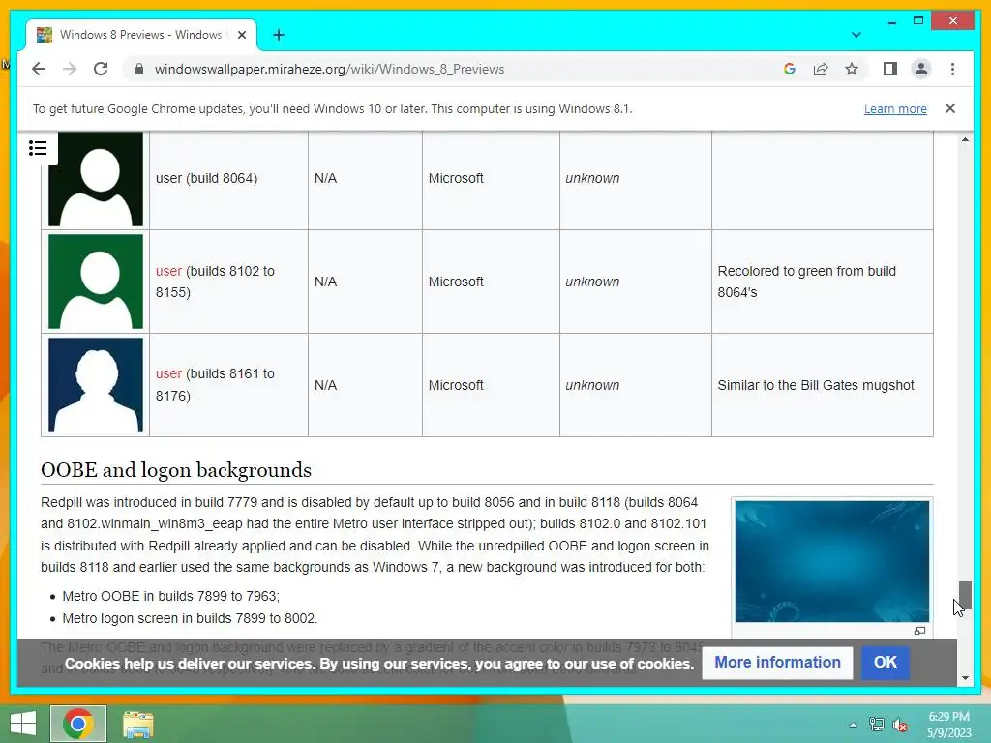Screen dimensions: 991x743
Task: Open the taskbar clock and date
Action: pyautogui.click(x=948, y=725)
